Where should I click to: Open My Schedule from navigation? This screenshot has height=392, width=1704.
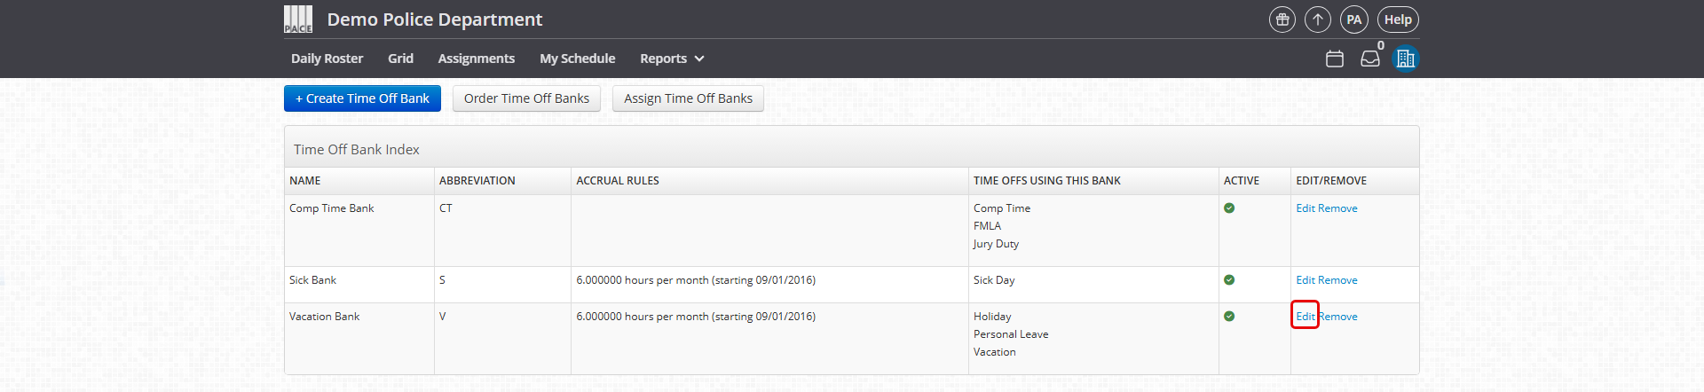point(577,59)
